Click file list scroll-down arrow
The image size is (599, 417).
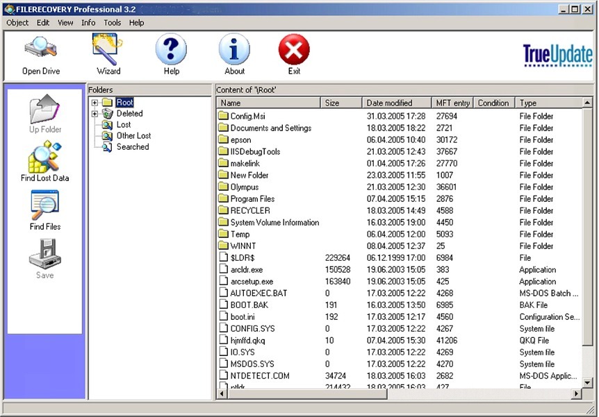587,382
